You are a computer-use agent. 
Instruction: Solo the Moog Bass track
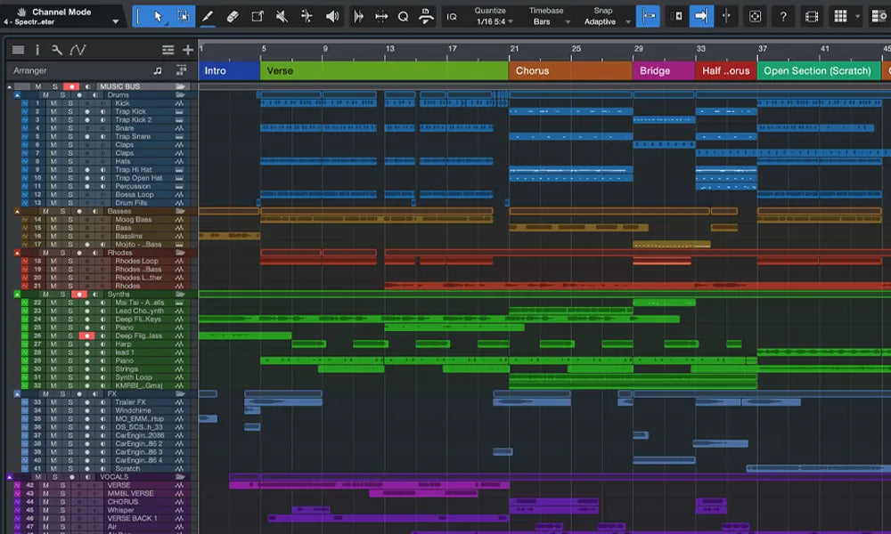click(x=69, y=219)
